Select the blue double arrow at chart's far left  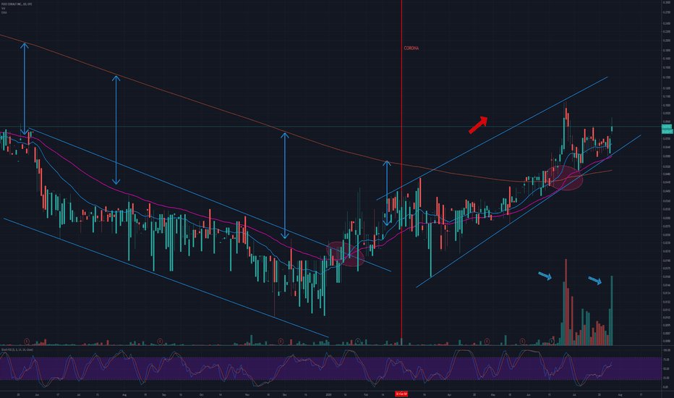[25, 88]
